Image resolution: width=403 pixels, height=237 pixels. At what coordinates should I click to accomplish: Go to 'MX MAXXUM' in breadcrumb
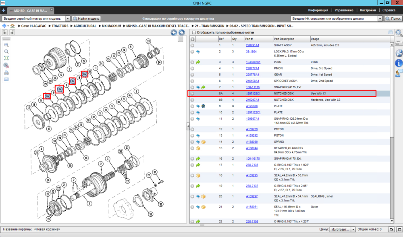[111, 26]
